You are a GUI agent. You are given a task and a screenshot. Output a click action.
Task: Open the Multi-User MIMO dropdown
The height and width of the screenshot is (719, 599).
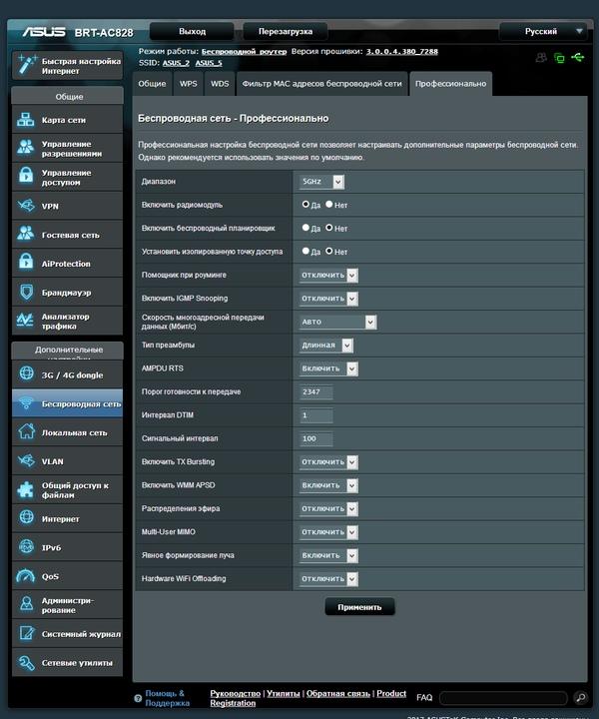tap(328, 532)
